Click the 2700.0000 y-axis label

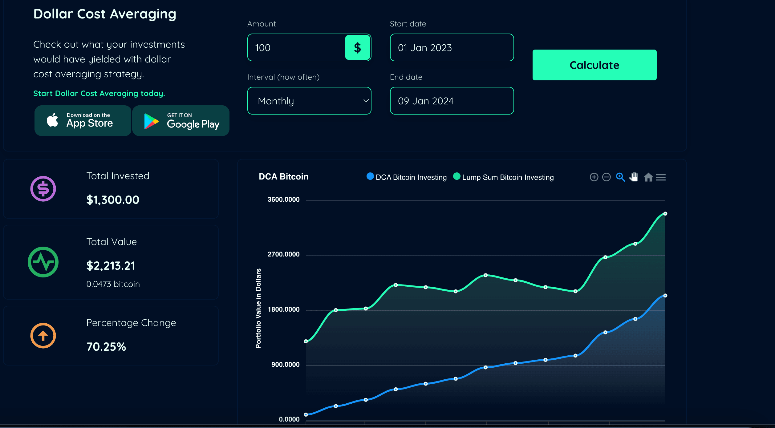click(283, 254)
